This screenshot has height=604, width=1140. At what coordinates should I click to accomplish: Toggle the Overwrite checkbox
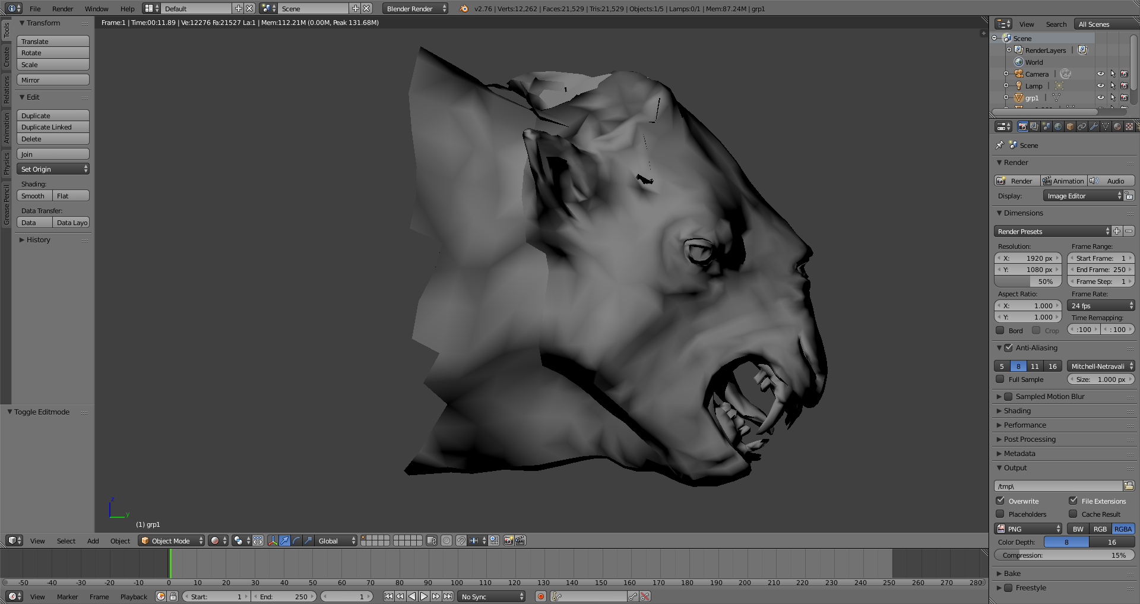1000,501
